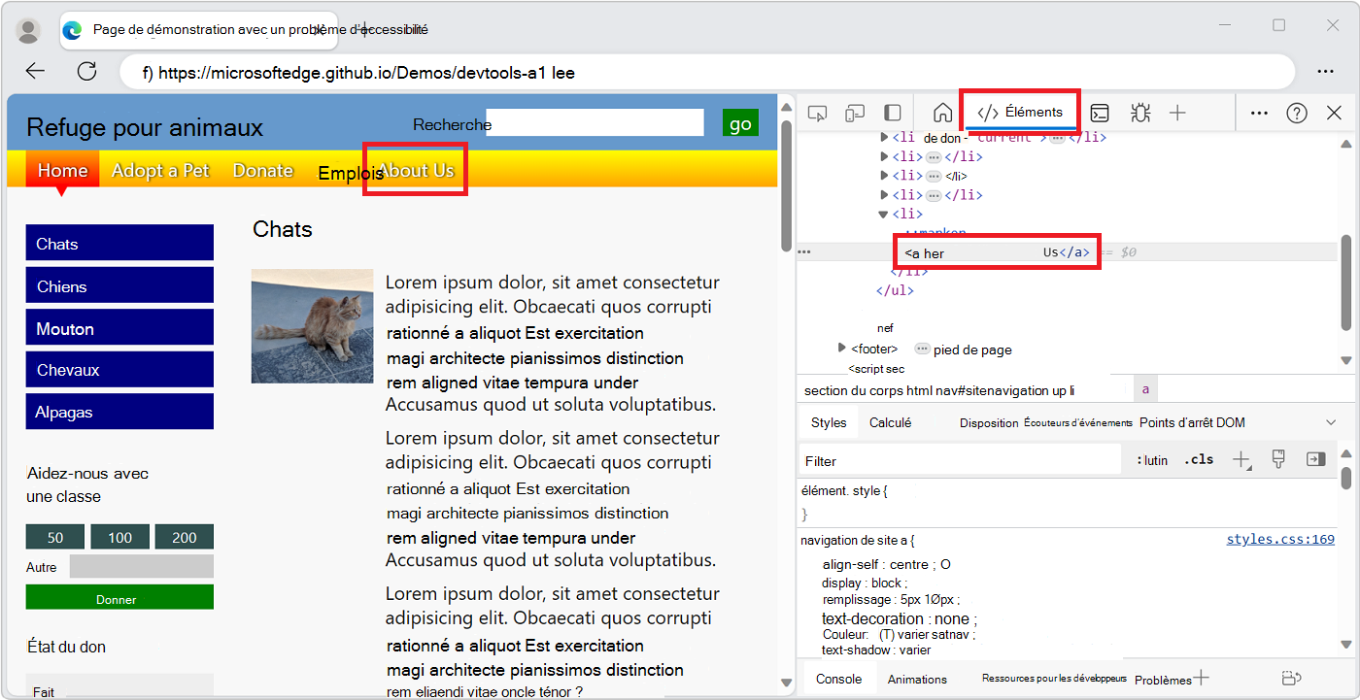Screen dimensions: 1360x700
Task: Toggle :lutin pseudo-class states
Action: [1151, 459]
